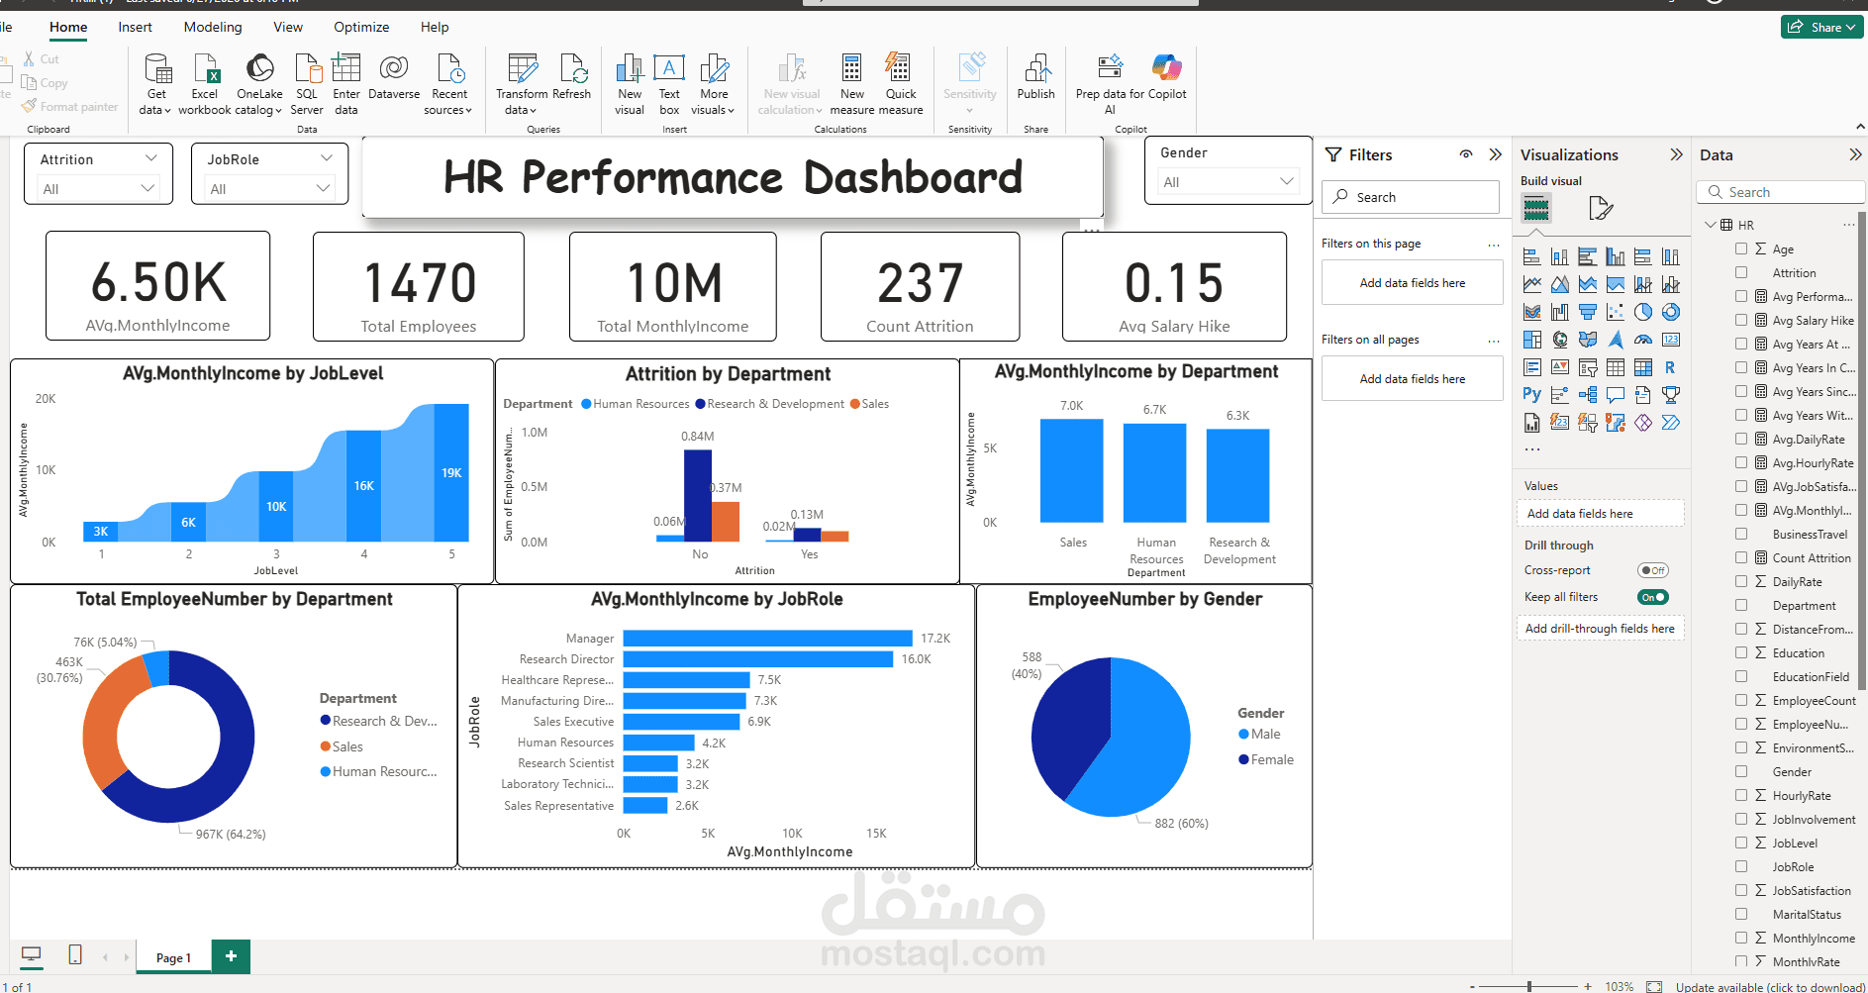Insert a Text box from ribbon
Viewport: 1868px width, 993px height.
pyautogui.click(x=669, y=84)
